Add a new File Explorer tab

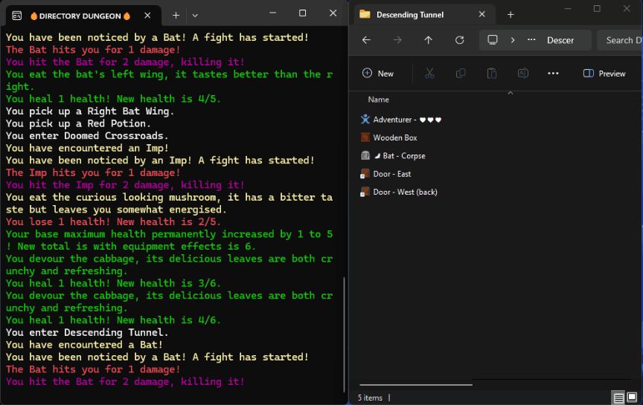pos(511,15)
